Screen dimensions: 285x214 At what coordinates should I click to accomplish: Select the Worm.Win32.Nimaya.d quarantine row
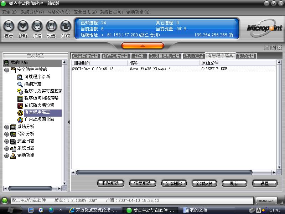click(174, 69)
